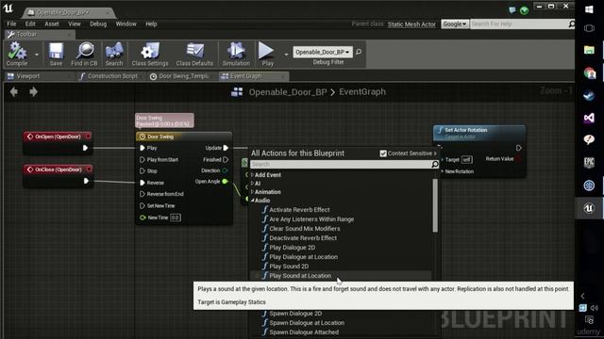The height and width of the screenshot is (339, 604).
Task: Toggle the Context Sensitive checkbox
Action: click(383, 153)
